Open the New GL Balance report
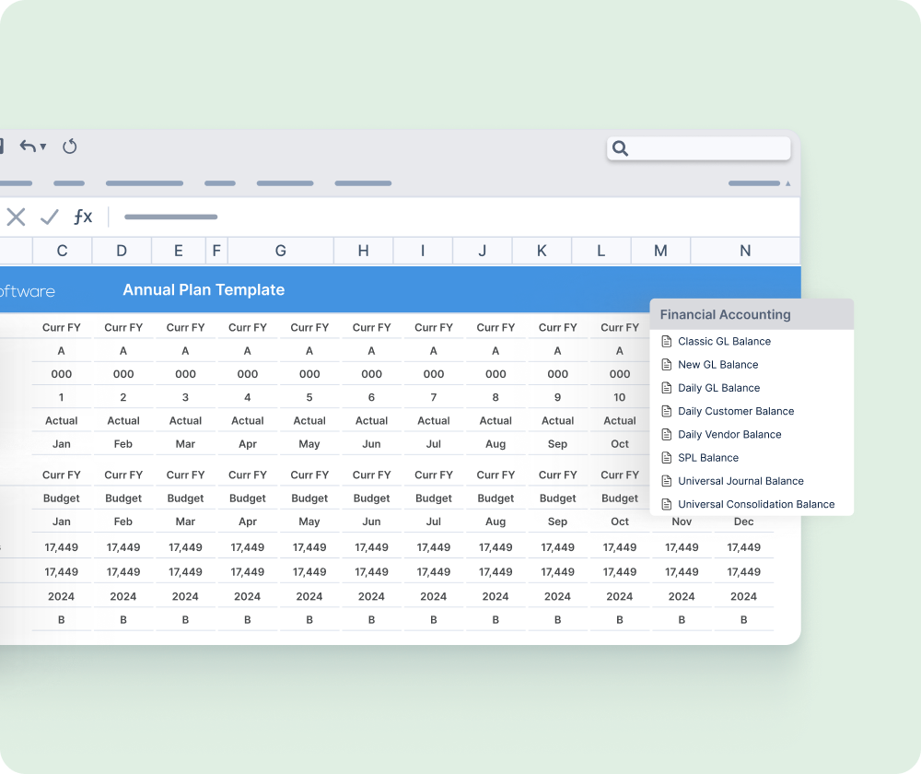921x774 pixels. click(x=717, y=364)
